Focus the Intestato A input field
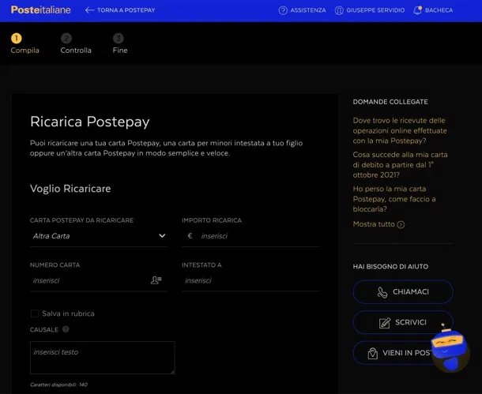Image resolution: width=482 pixels, height=394 pixels. pos(250,280)
